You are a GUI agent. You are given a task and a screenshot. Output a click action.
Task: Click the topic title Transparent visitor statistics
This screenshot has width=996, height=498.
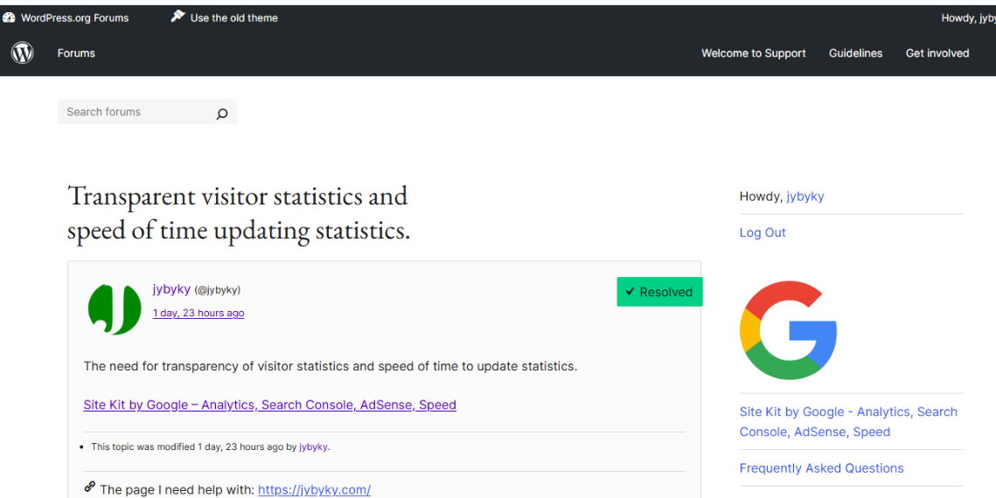pos(239,213)
